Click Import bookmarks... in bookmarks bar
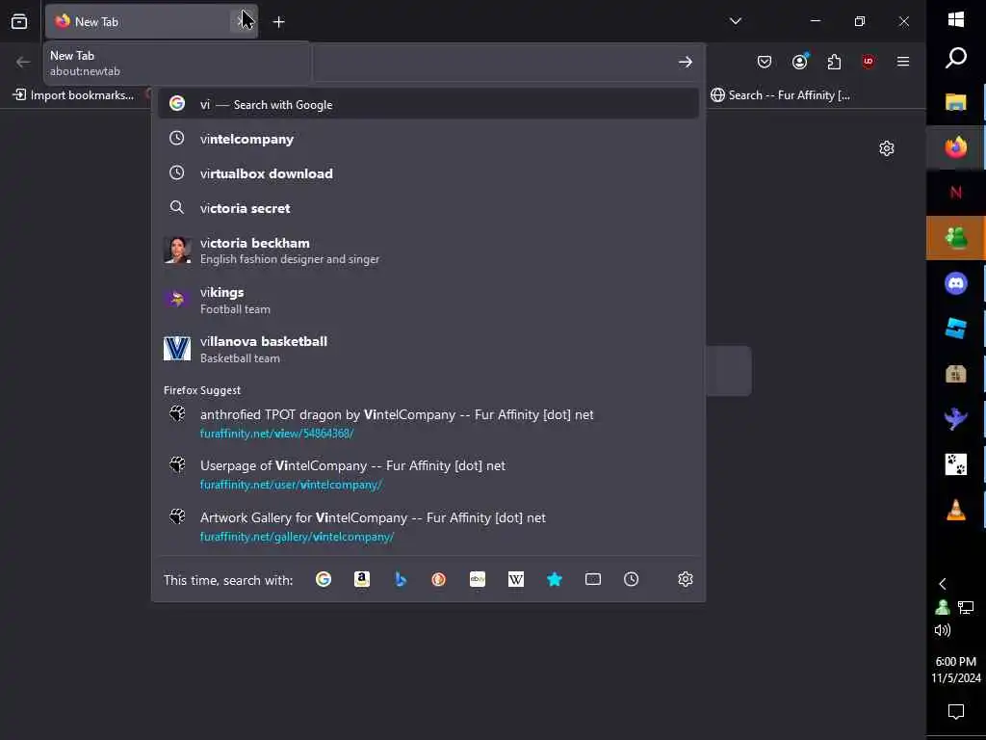 pyautogui.click(x=73, y=95)
